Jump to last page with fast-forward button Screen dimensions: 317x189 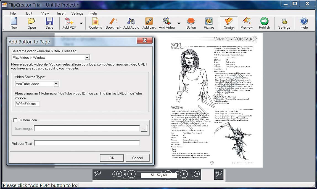(x=197, y=174)
